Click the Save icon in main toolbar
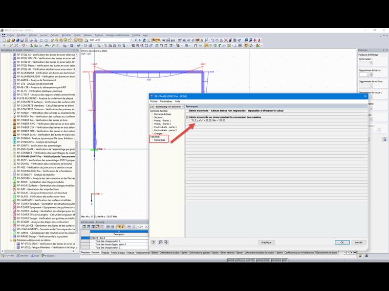Screen dimensions: 389x291 (x=22, y=40)
